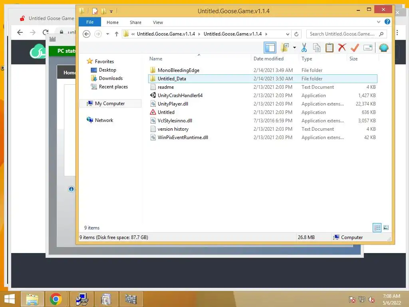
Task: Open My Computer in navigation pane
Action: 110,104
